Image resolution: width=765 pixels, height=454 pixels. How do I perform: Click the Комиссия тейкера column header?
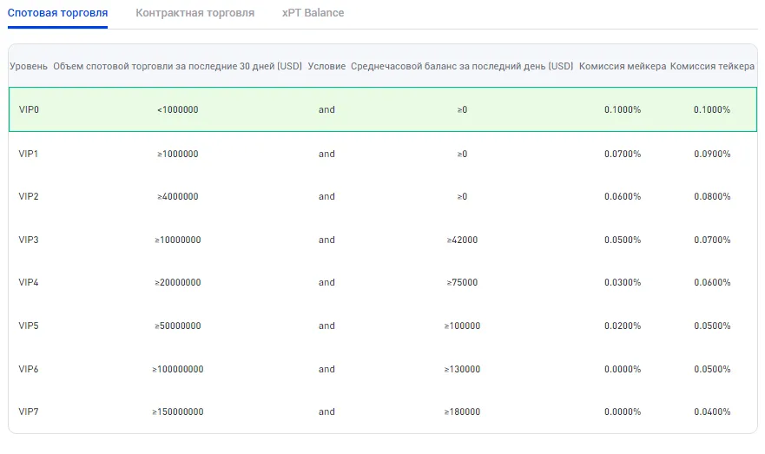(711, 66)
